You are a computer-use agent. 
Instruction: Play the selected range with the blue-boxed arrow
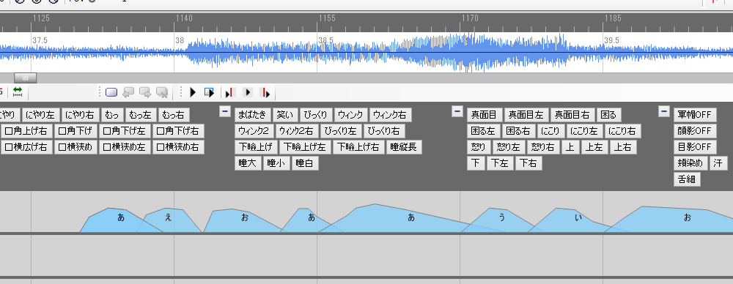click(x=210, y=92)
